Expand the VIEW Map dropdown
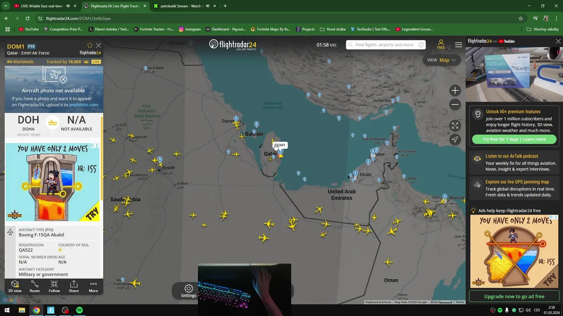563x316 pixels. (442, 60)
